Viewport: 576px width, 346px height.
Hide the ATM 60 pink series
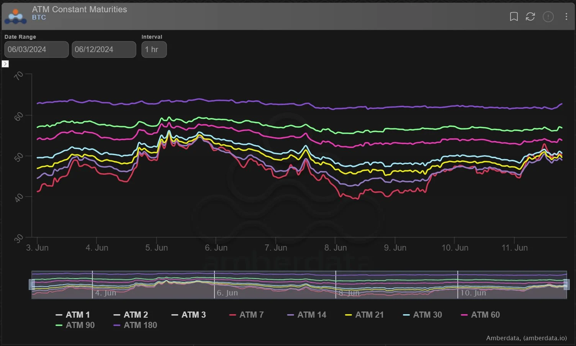(x=480, y=315)
